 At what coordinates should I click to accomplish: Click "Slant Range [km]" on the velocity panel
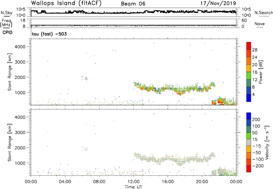(x=10, y=143)
